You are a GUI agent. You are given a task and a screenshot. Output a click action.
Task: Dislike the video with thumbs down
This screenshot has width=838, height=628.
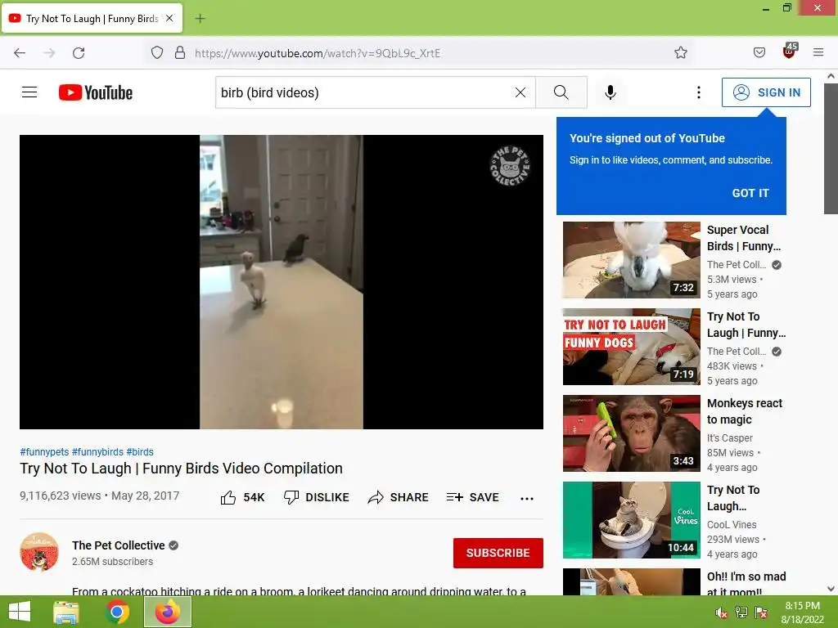coord(291,497)
